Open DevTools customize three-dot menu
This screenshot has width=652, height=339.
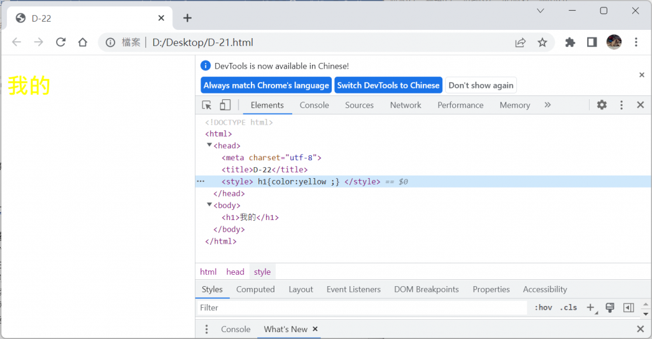pyautogui.click(x=621, y=105)
